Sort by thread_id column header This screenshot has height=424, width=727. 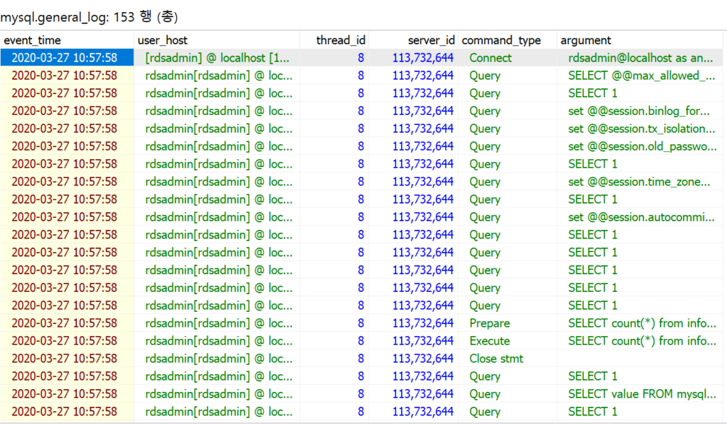point(341,40)
